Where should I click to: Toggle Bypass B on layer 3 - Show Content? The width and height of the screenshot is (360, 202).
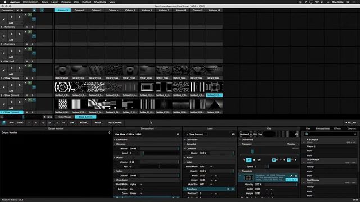coord(12,68)
